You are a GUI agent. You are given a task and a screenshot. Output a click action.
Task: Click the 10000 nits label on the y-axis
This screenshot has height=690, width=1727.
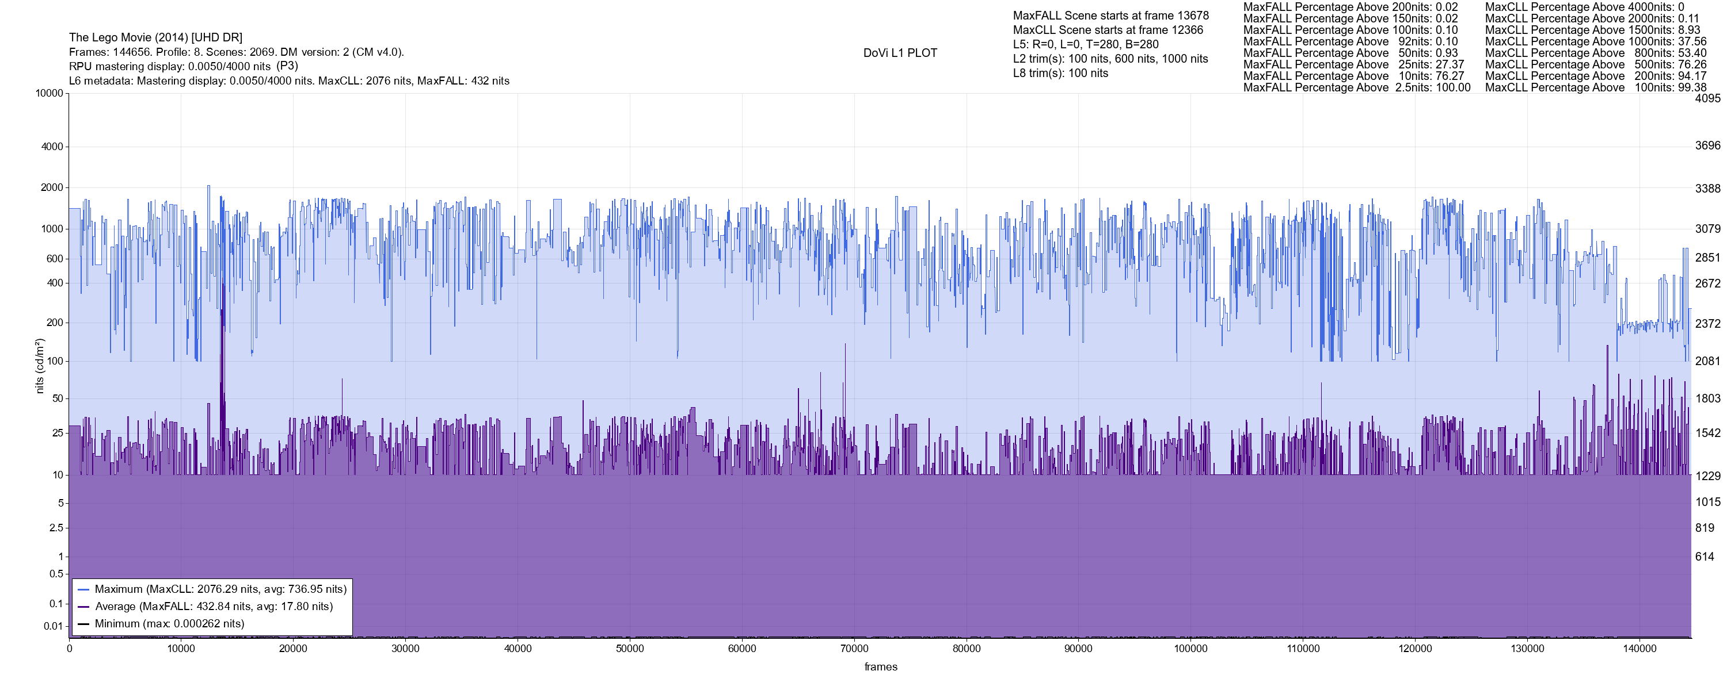[50, 93]
